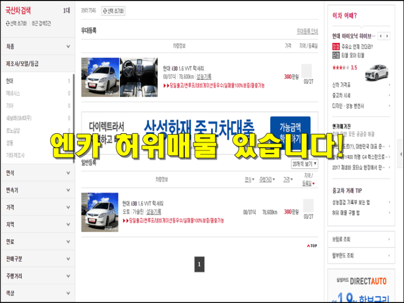The height and width of the screenshot is (303, 404).
Task: Select 기아 manufacturer in list
Action: (10, 106)
